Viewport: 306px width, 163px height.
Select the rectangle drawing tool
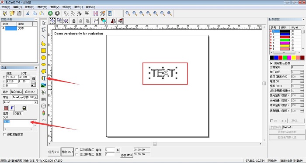coord(43,51)
